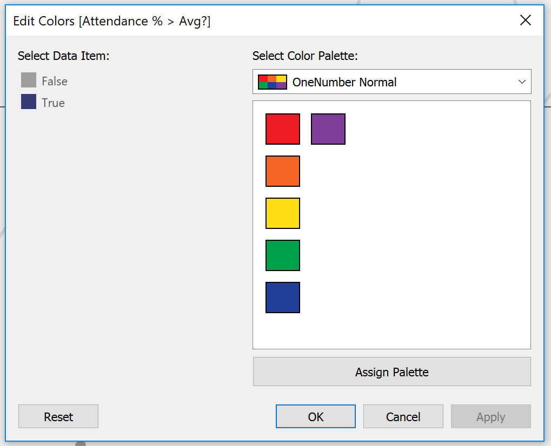Click the False data item label
551x446 pixels.
(55, 81)
